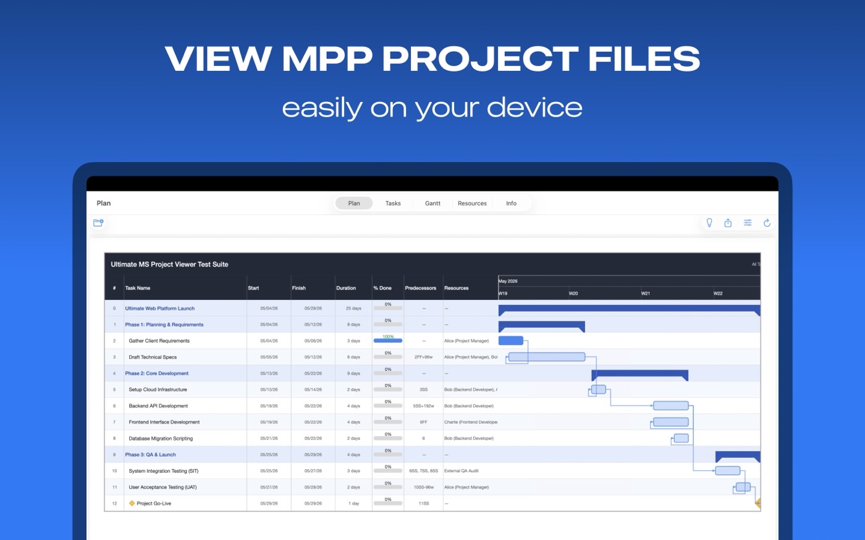Screen dimensions: 865x540
Task: Click Charlie (Frontend Developer) resource cell
Action: (471, 422)
